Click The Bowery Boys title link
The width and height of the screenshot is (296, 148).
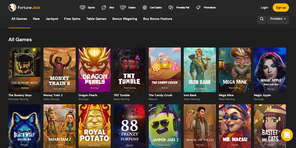20,95
